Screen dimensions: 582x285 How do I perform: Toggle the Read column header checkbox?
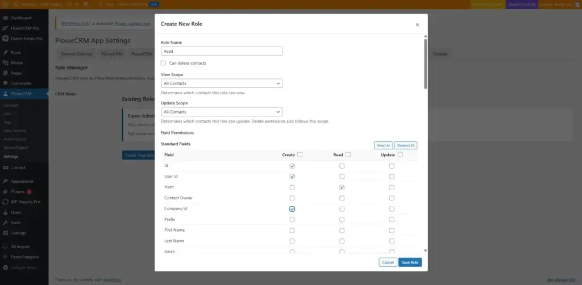(x=348, y=154)
